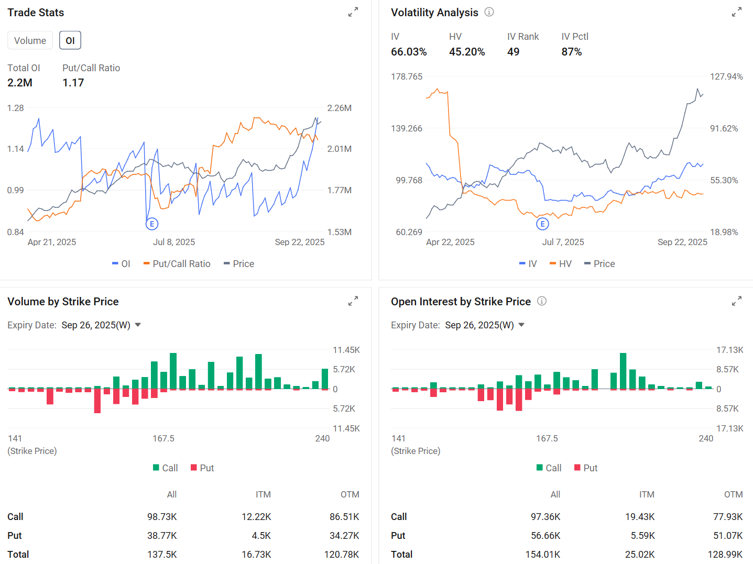
Task: Click the IV legend in Volatility Analysis
Action: coord(528,263)
